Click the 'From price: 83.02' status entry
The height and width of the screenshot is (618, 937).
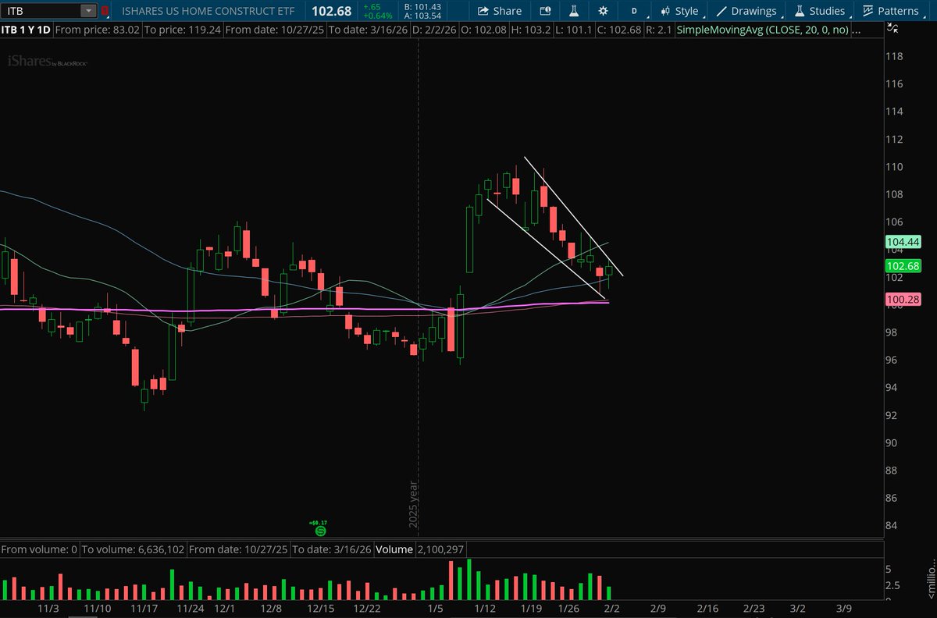click(98, 30)
